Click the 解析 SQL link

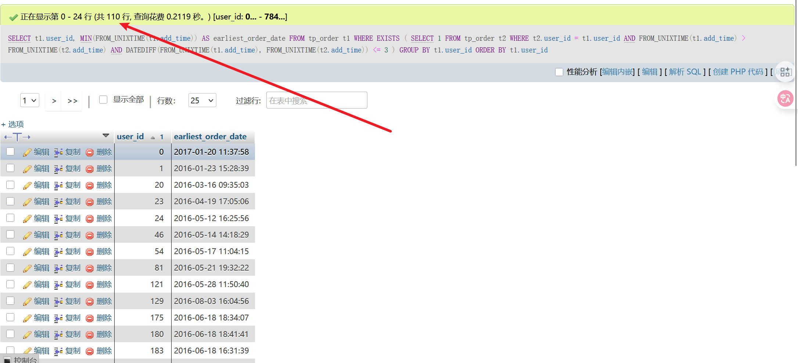coord(685,72)
